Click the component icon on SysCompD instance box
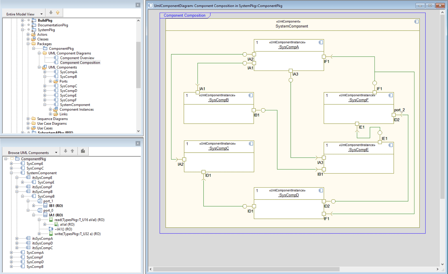Image resolution: width=448 pixels, height=274 pixels. point(321,191)
